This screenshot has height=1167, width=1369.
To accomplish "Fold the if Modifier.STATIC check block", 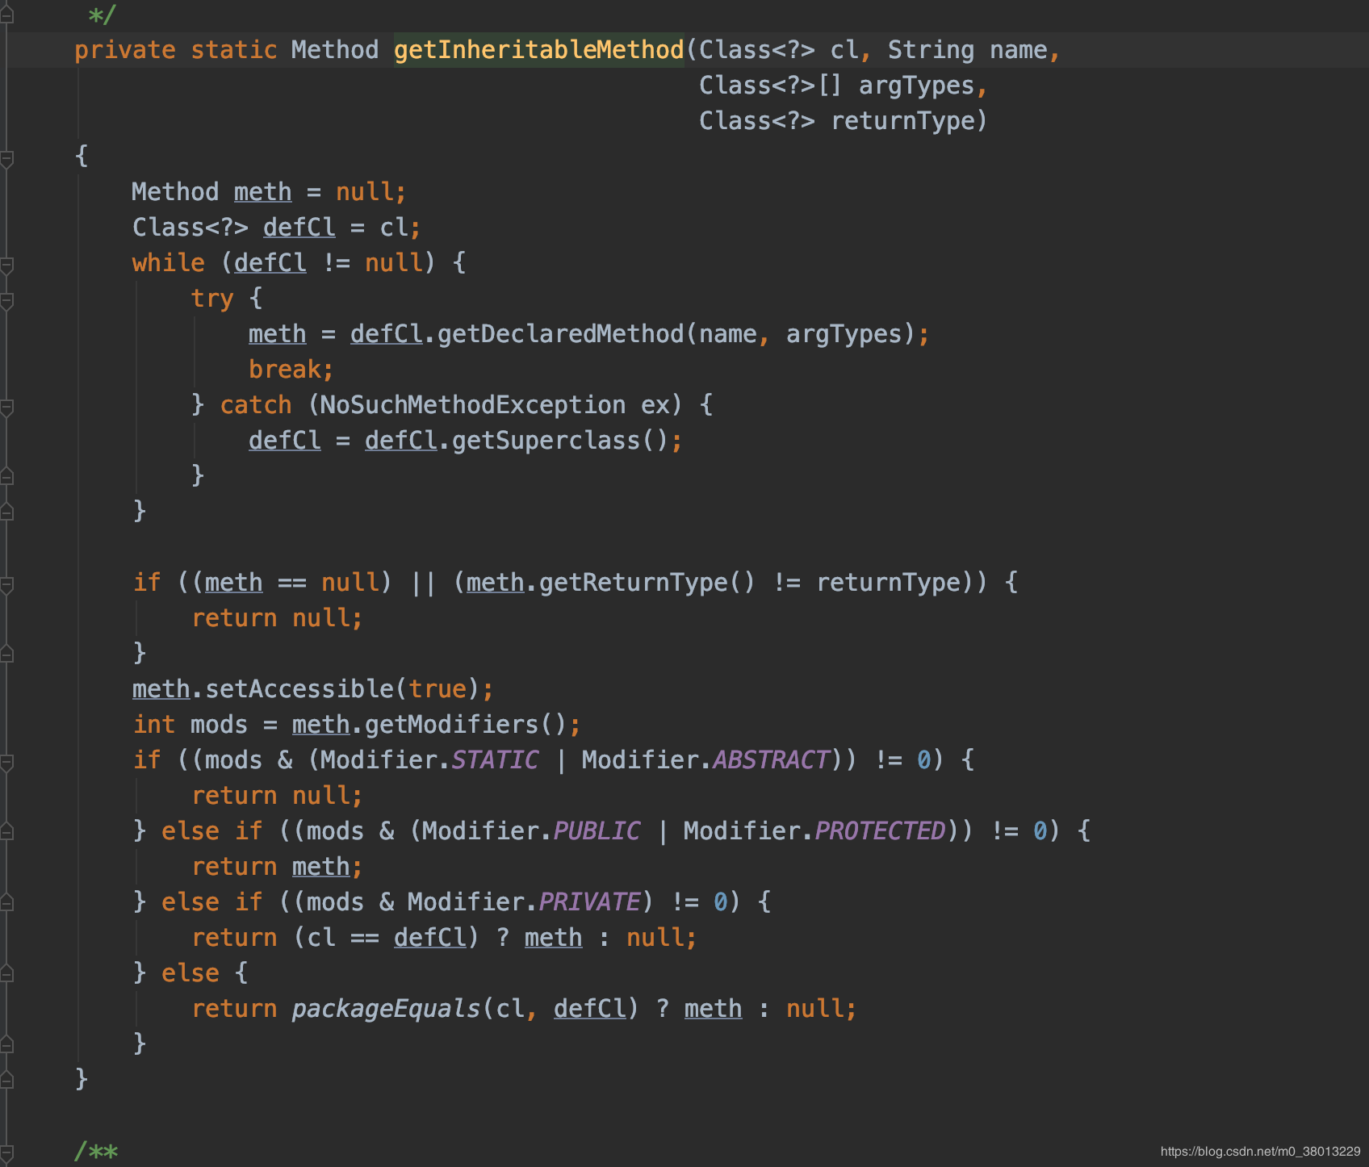I will click(6, 762).
